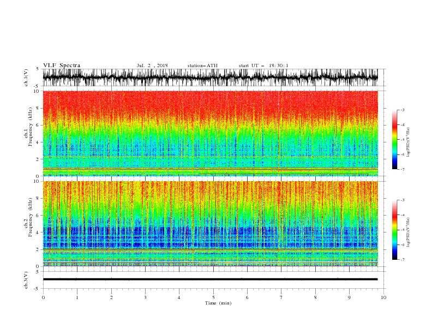
Task: Click the ch.3 flat voltage trace
Action: pos(210,279)
